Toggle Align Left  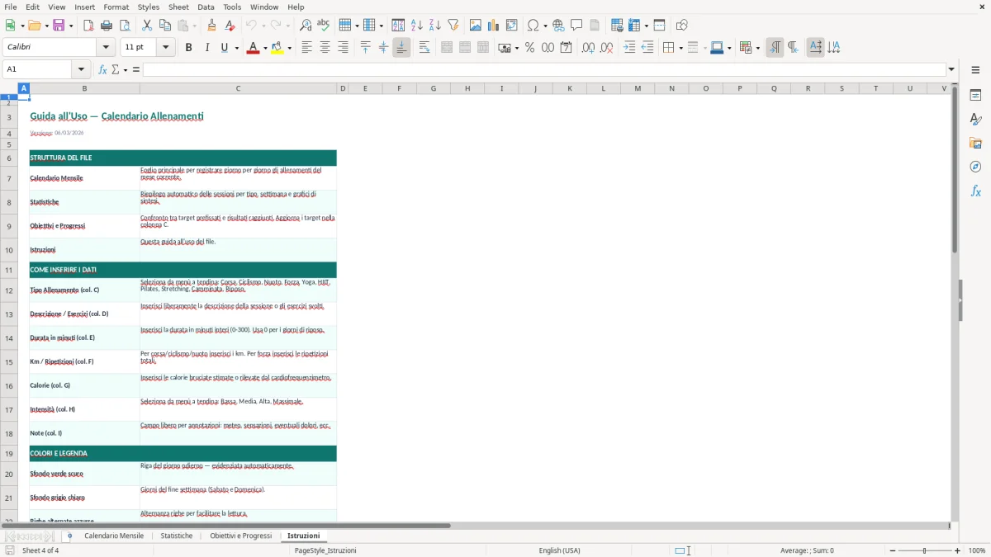coord(306,48)
